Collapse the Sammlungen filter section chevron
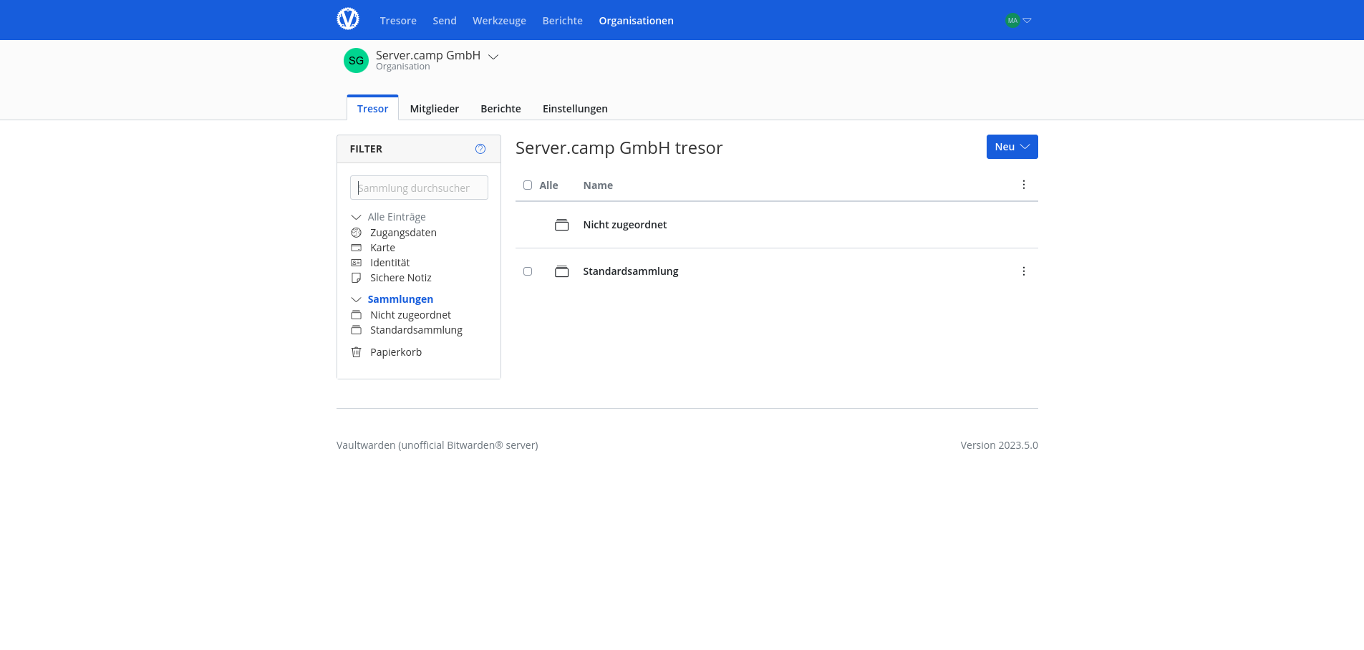The image size is (1364, 650). 356,299
